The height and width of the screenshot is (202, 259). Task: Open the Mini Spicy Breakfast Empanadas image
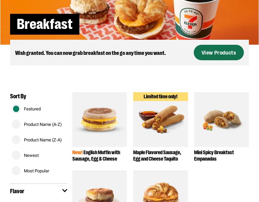(221, 120)
